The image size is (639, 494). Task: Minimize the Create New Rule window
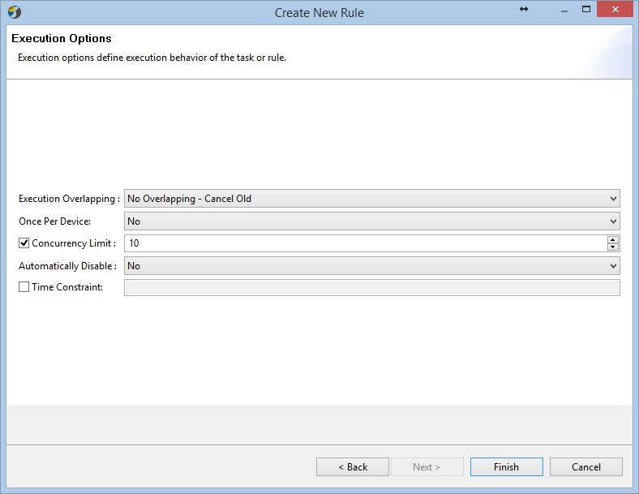564,10
